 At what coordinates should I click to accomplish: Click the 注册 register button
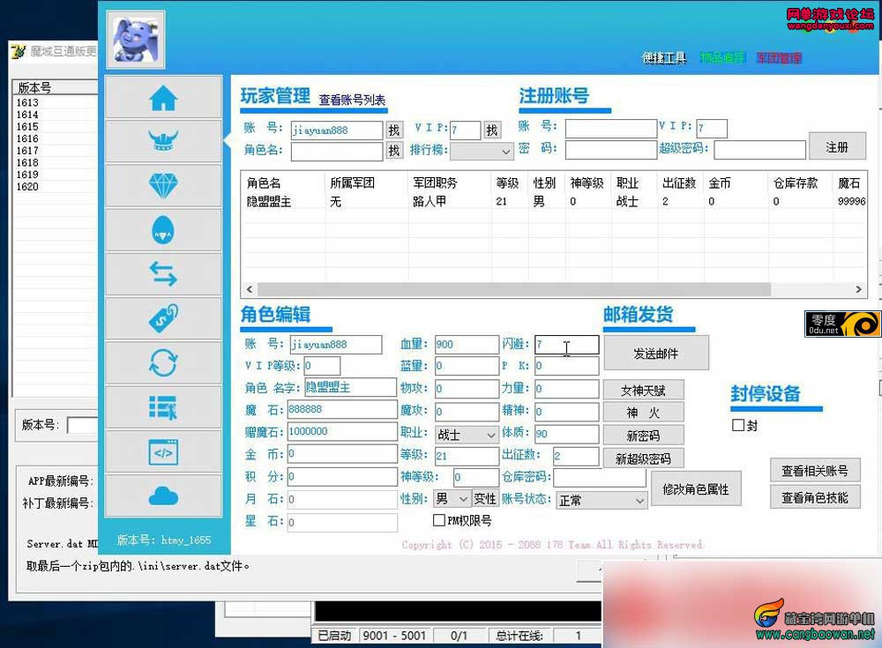(x=837, y=147)
